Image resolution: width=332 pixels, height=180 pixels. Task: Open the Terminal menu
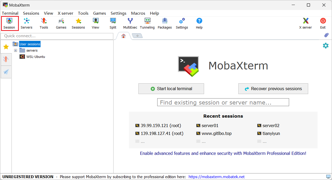coord(10,13)
